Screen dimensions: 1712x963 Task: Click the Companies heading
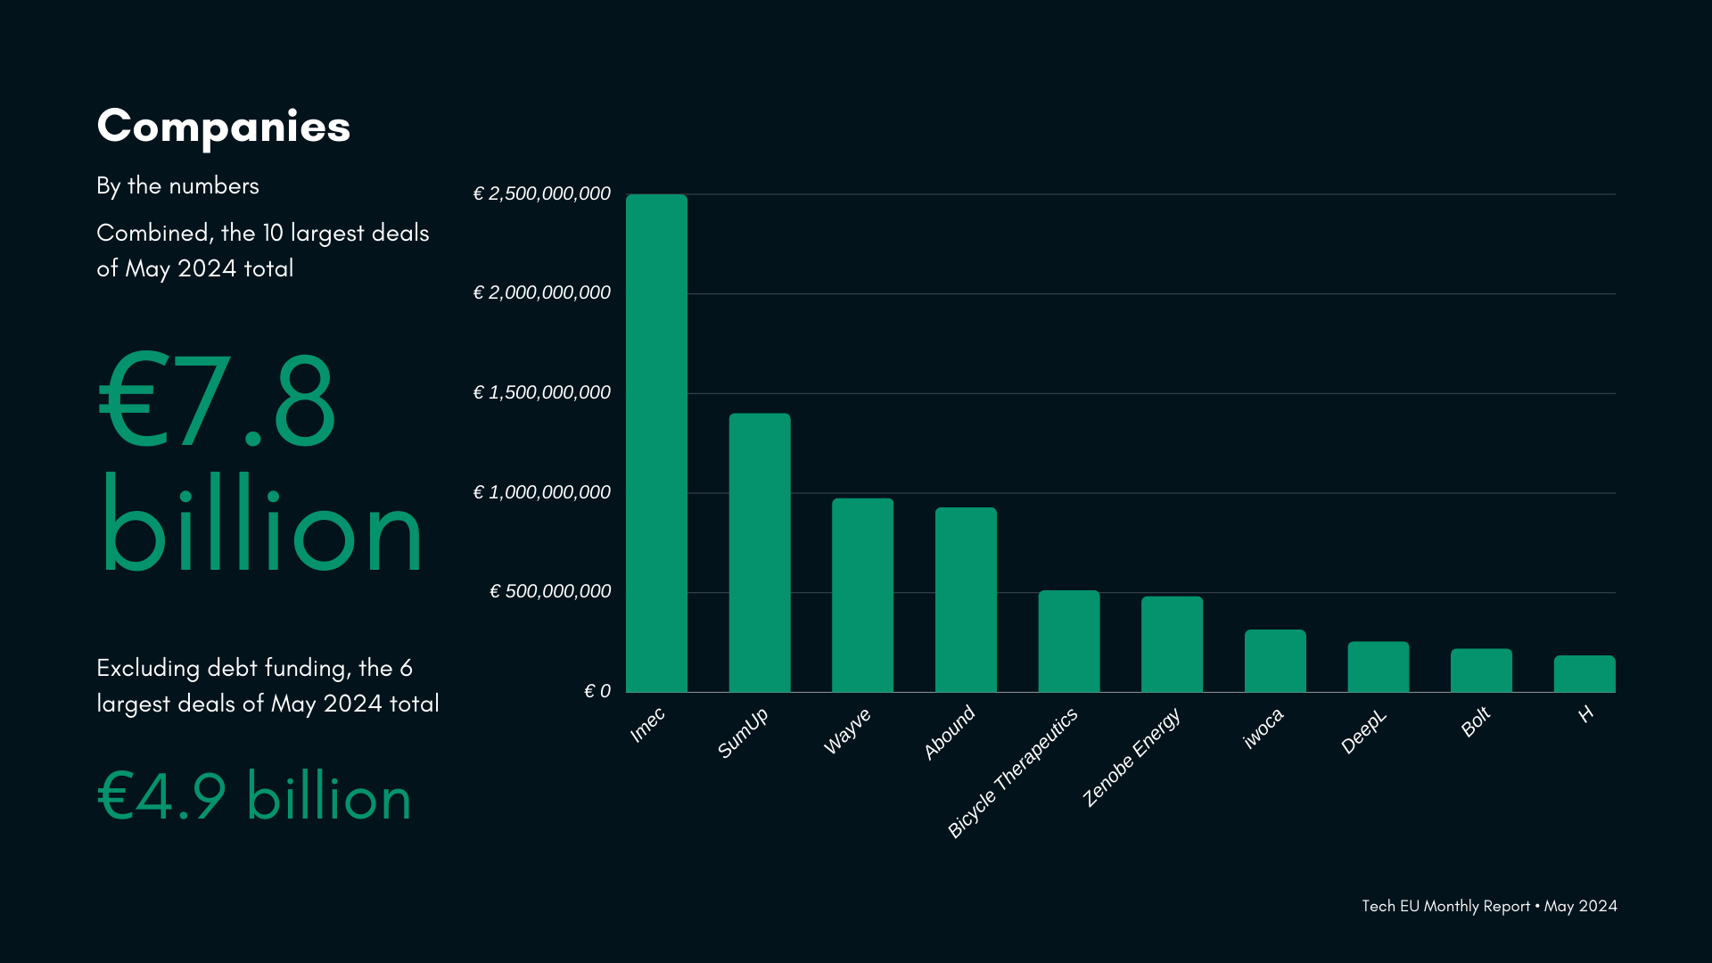pyautogui.click(x=223, y=126)
